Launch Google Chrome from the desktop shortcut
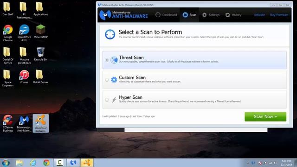 click(8, 33)
